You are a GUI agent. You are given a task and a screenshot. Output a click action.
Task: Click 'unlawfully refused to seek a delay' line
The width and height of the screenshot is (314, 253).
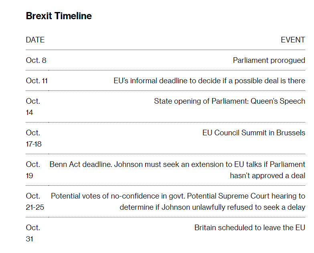point(212,207)
